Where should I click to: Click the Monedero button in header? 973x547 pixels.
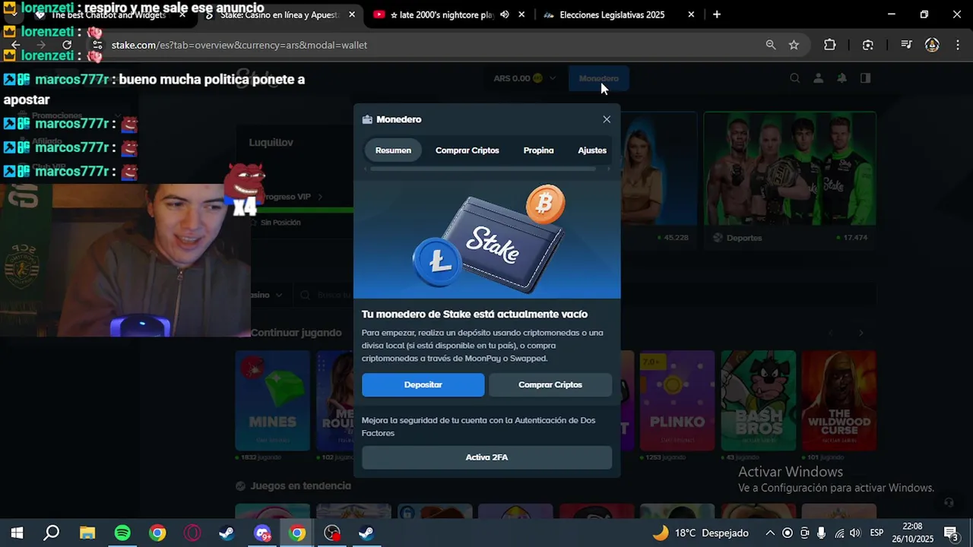(x=599, y=78)
